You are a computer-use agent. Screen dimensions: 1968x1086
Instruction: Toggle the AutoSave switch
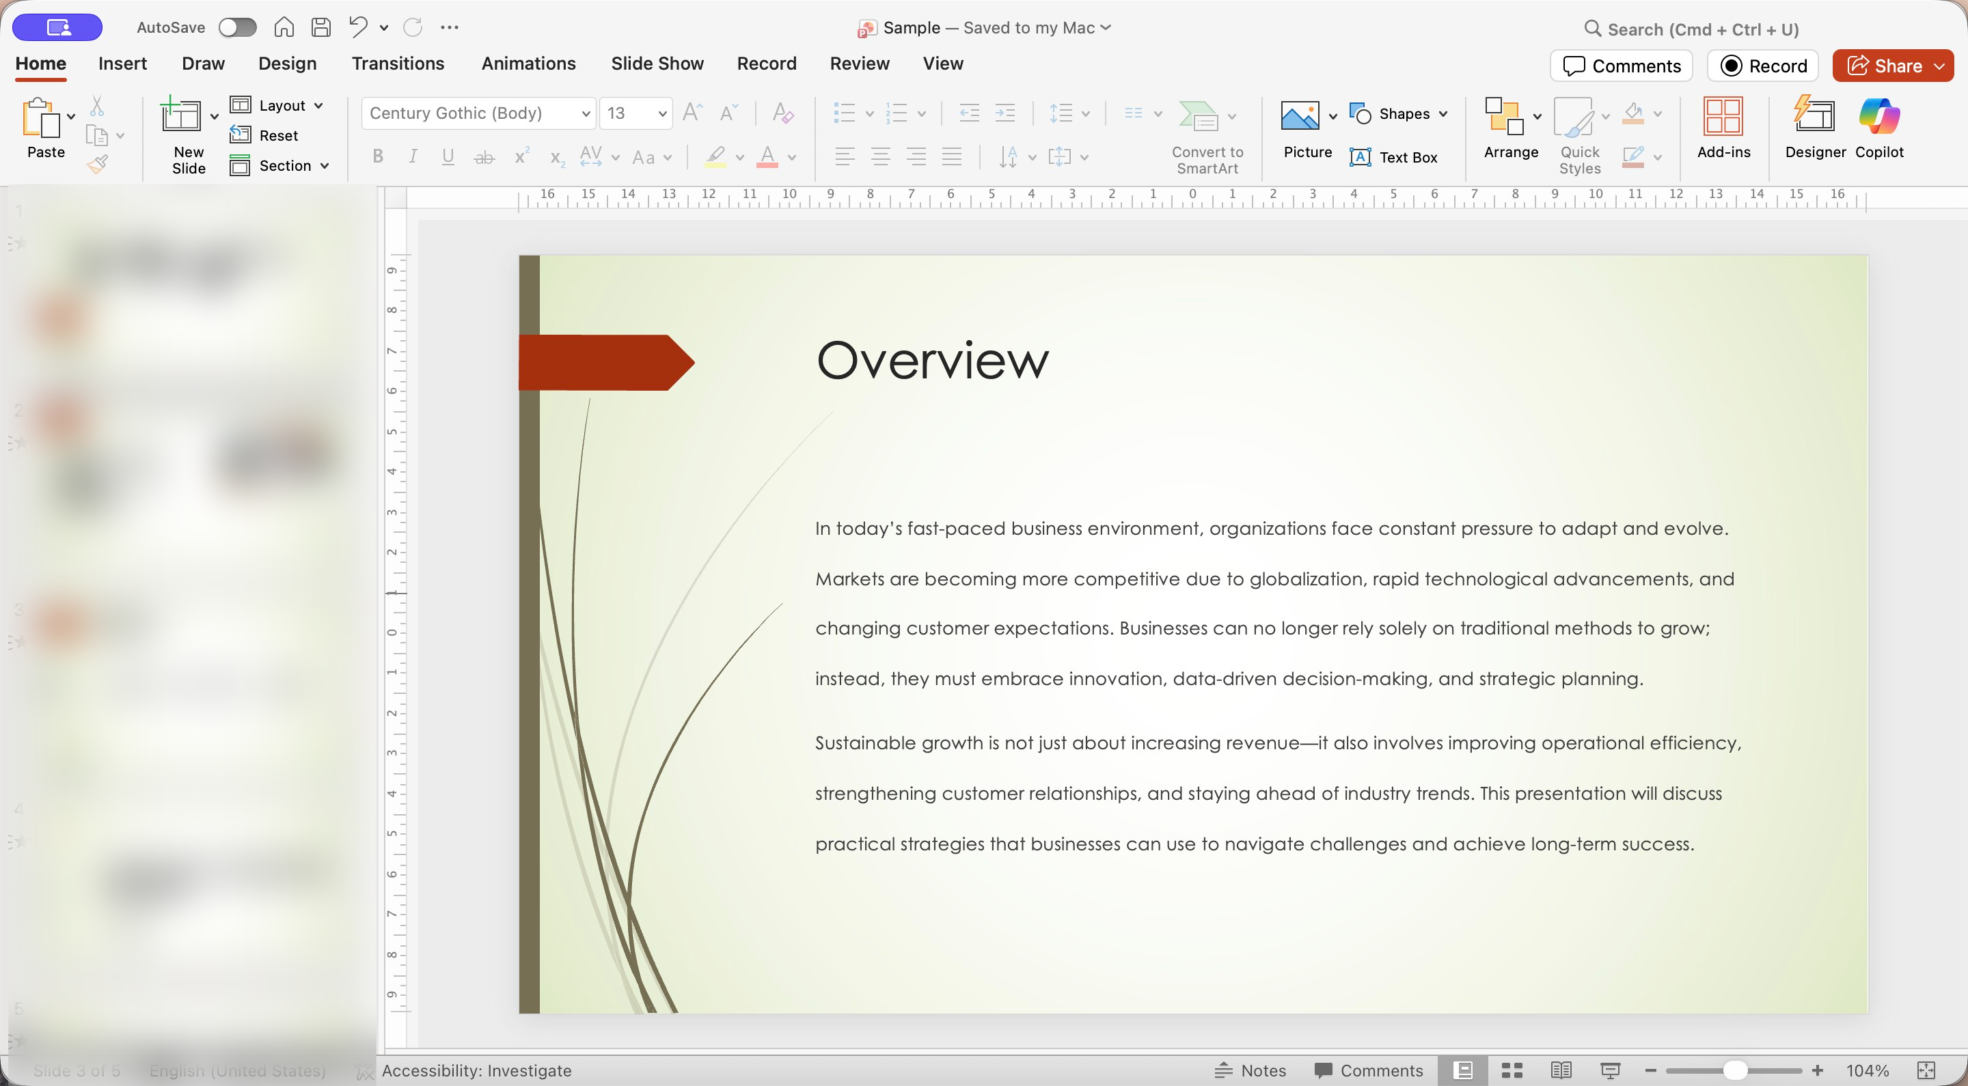point(237,27)
